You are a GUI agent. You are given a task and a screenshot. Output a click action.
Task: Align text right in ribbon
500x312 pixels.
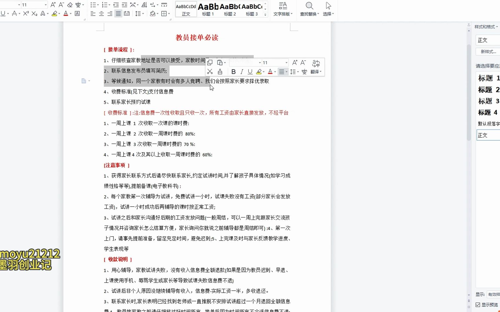pos(110,14)
